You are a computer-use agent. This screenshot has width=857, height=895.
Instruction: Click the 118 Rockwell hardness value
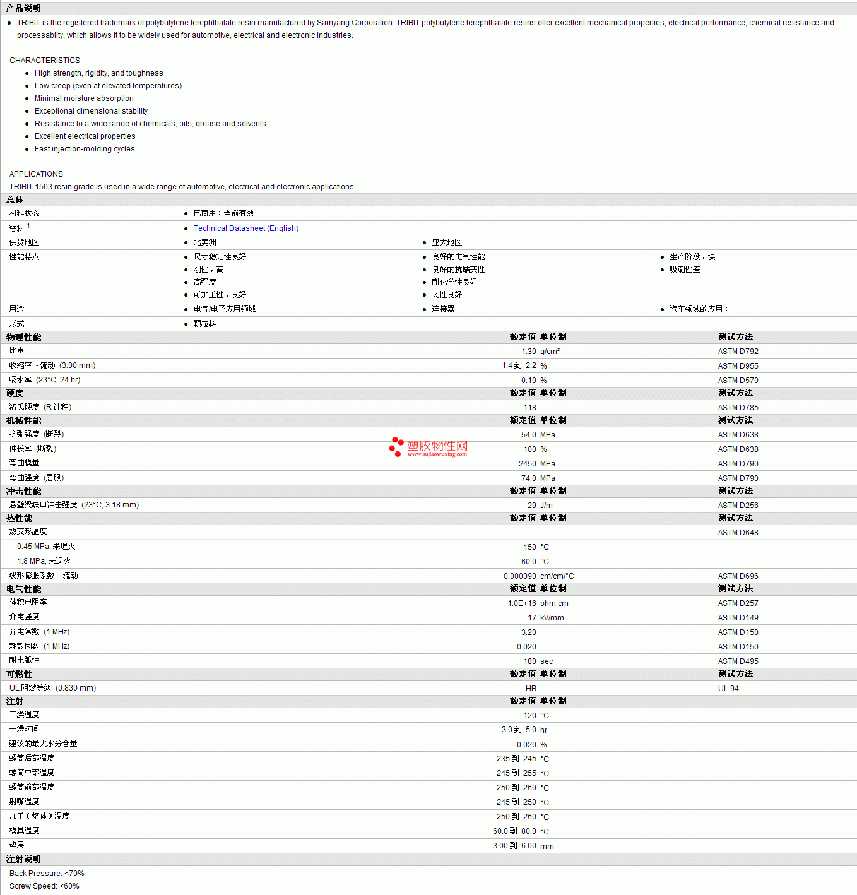click(530, 408)
